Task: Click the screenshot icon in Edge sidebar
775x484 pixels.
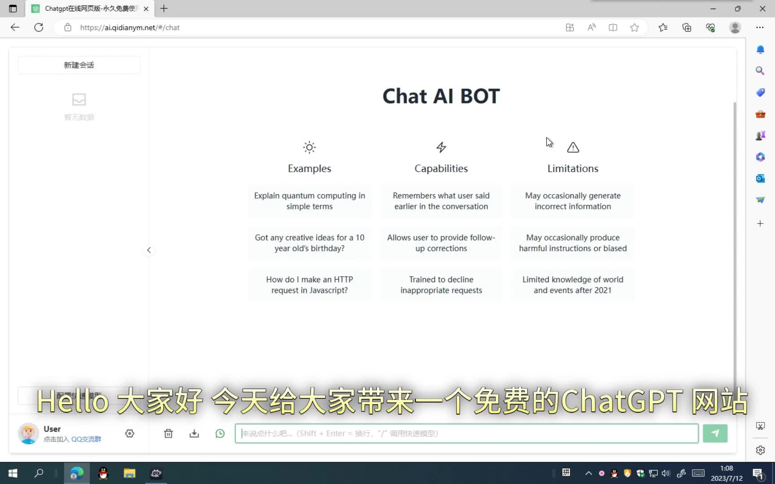Action: click(x=760, y=426)
